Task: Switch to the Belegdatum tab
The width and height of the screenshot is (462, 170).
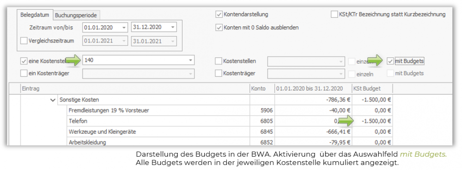Action: tap(35, 15)
